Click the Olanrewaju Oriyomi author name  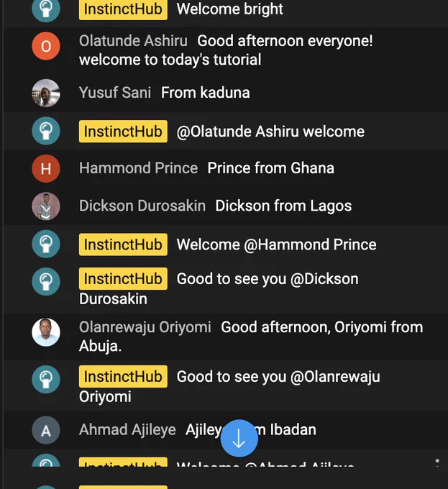point(145,327)
